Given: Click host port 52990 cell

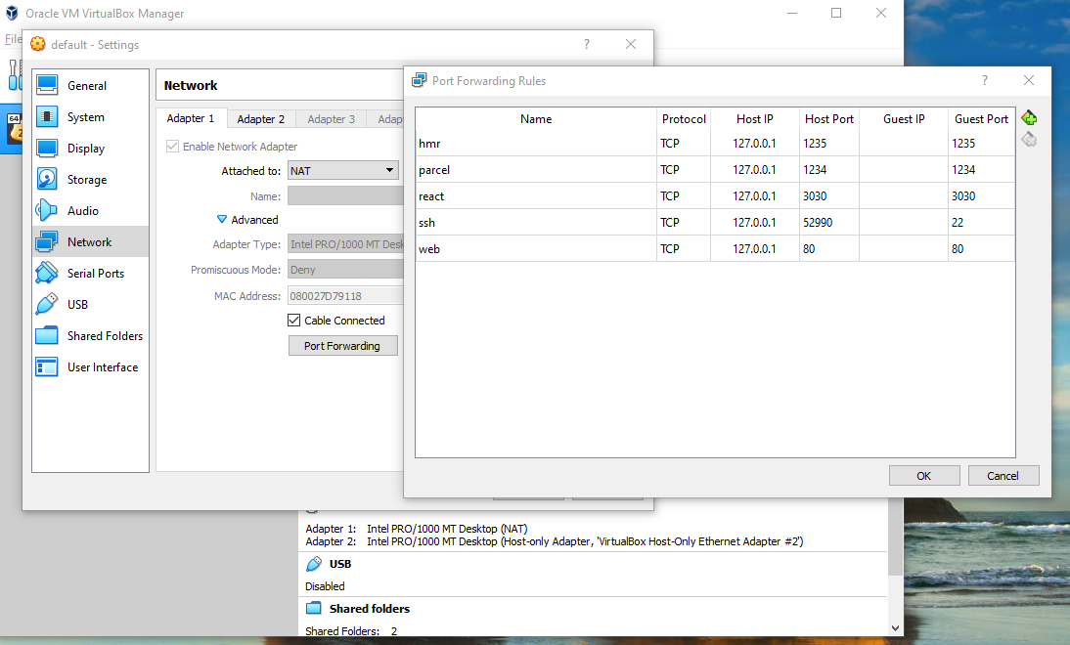Looking at the screenshot, I should (x=829, y=222).
